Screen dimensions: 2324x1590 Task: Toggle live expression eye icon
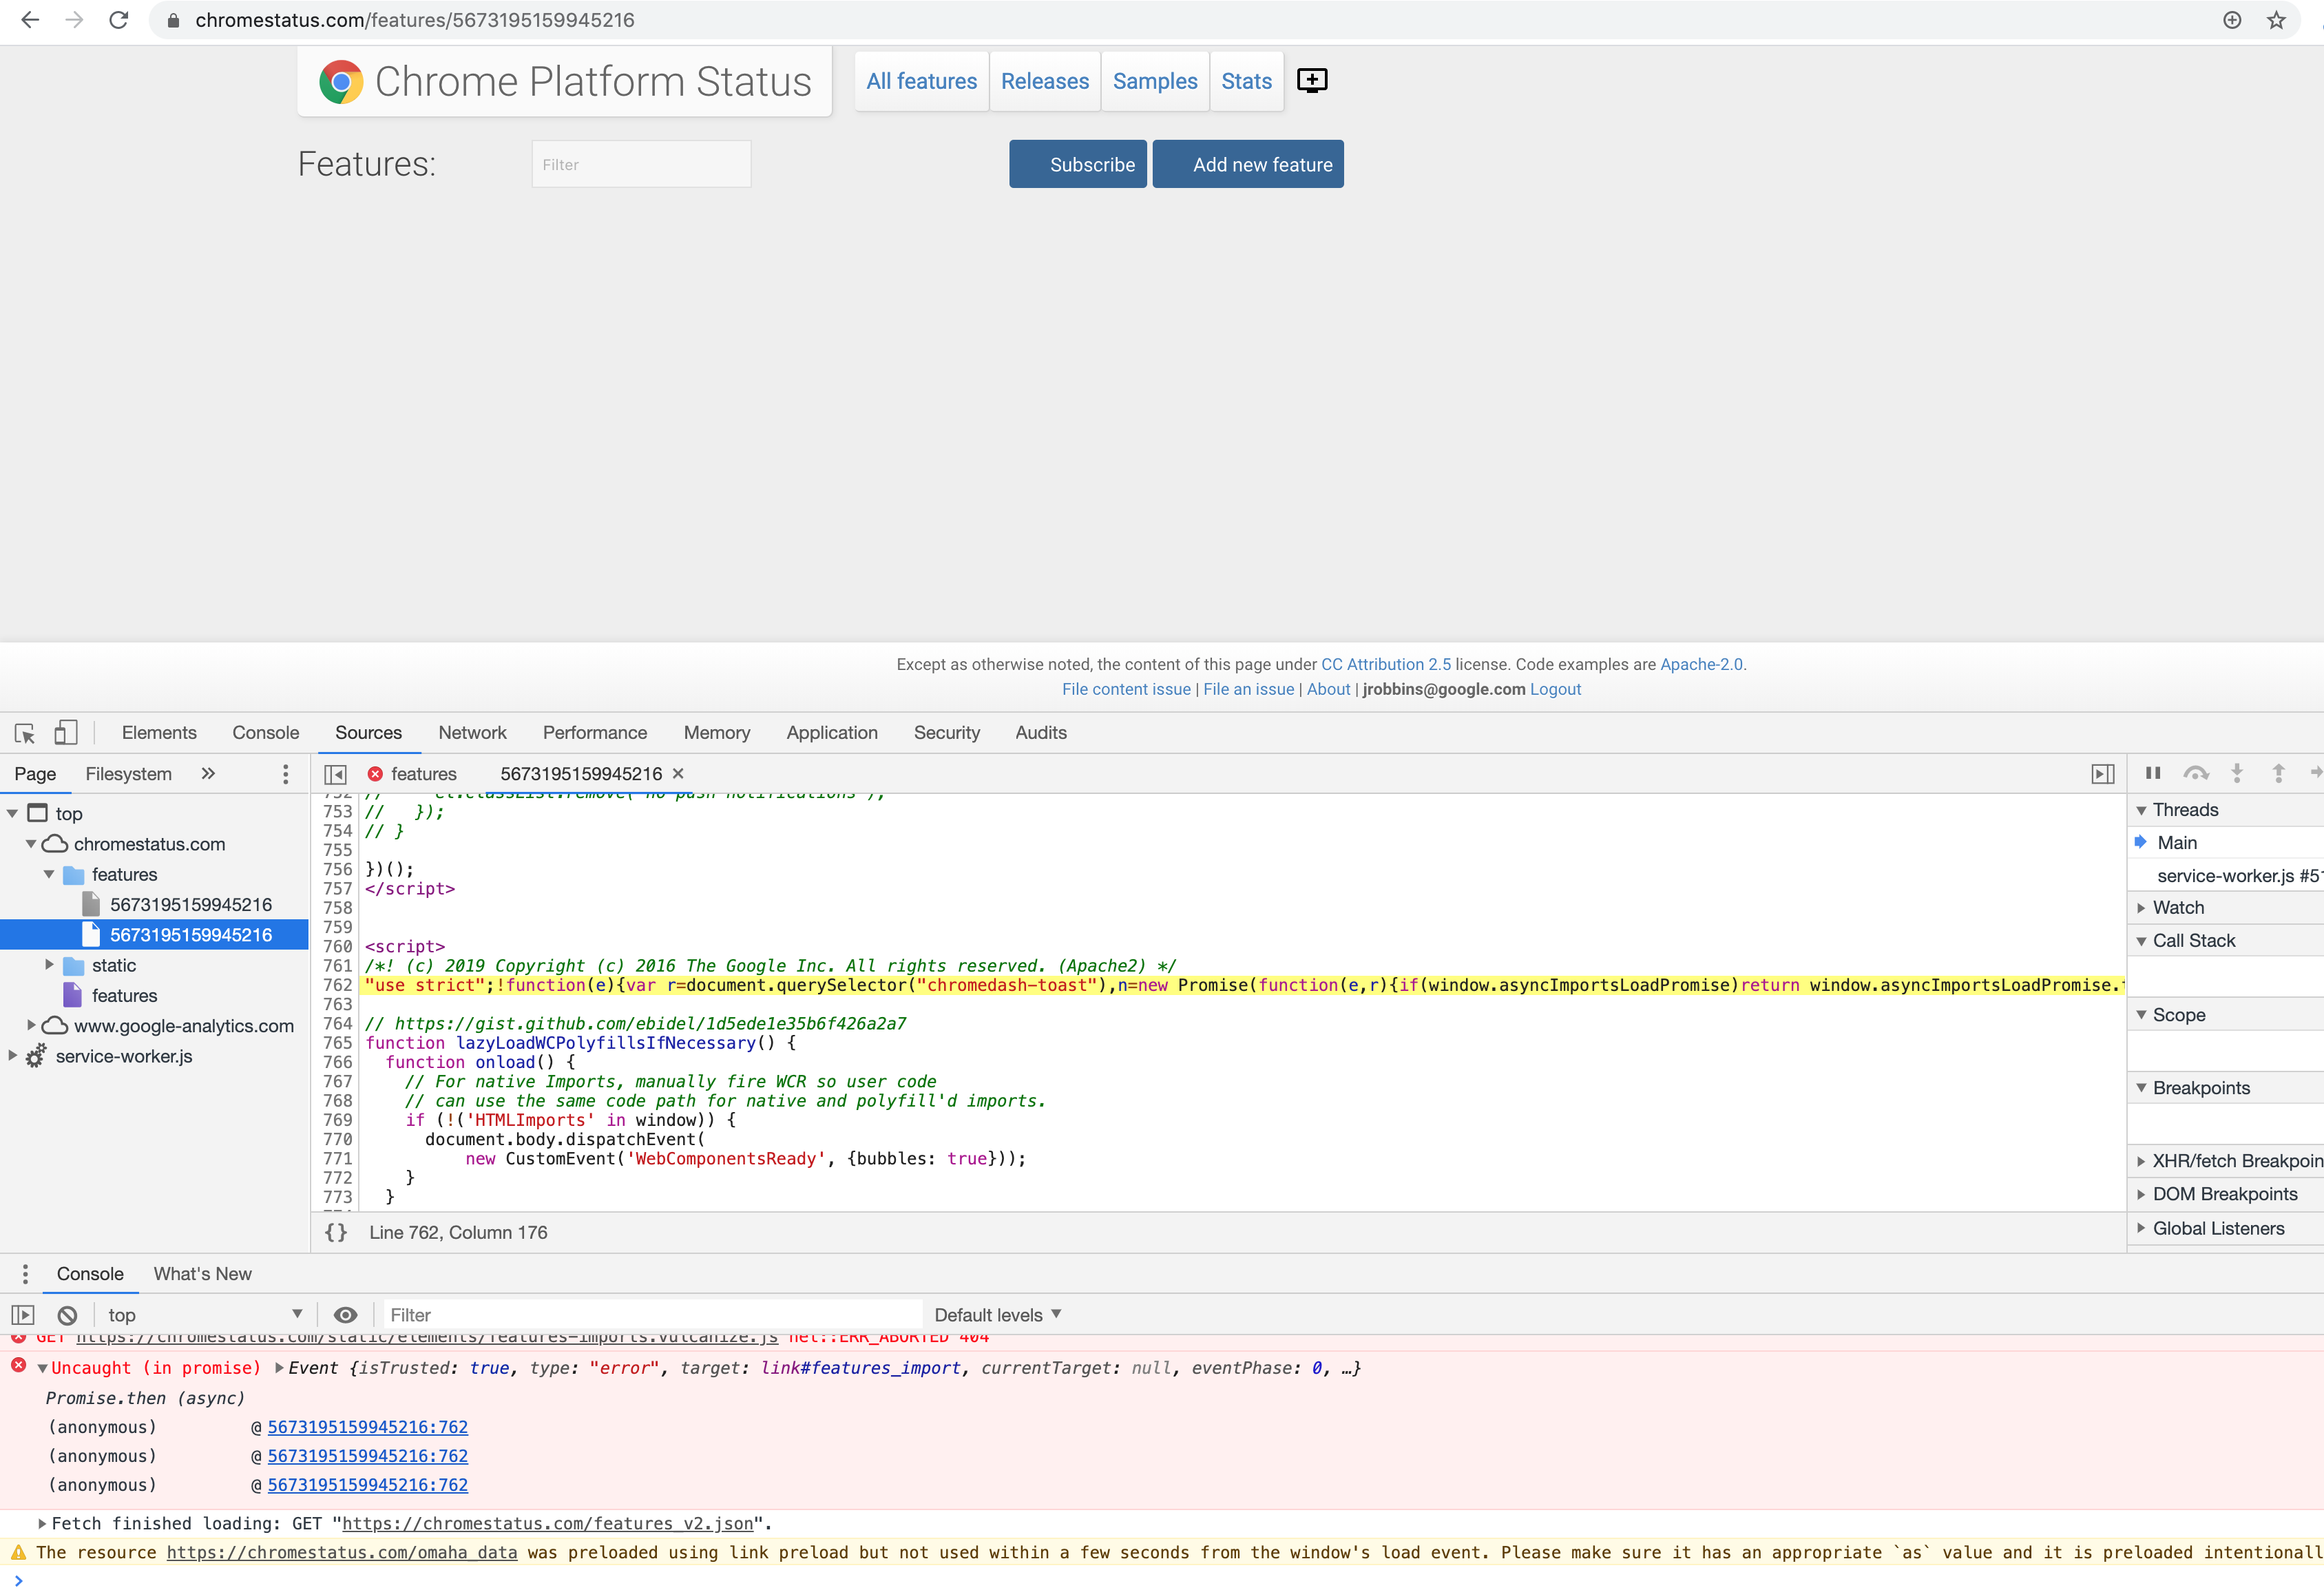pos(345,1315)
